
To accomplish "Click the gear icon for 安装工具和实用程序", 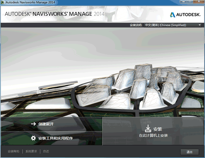I will pyautogui.click(x=33, y=138).
